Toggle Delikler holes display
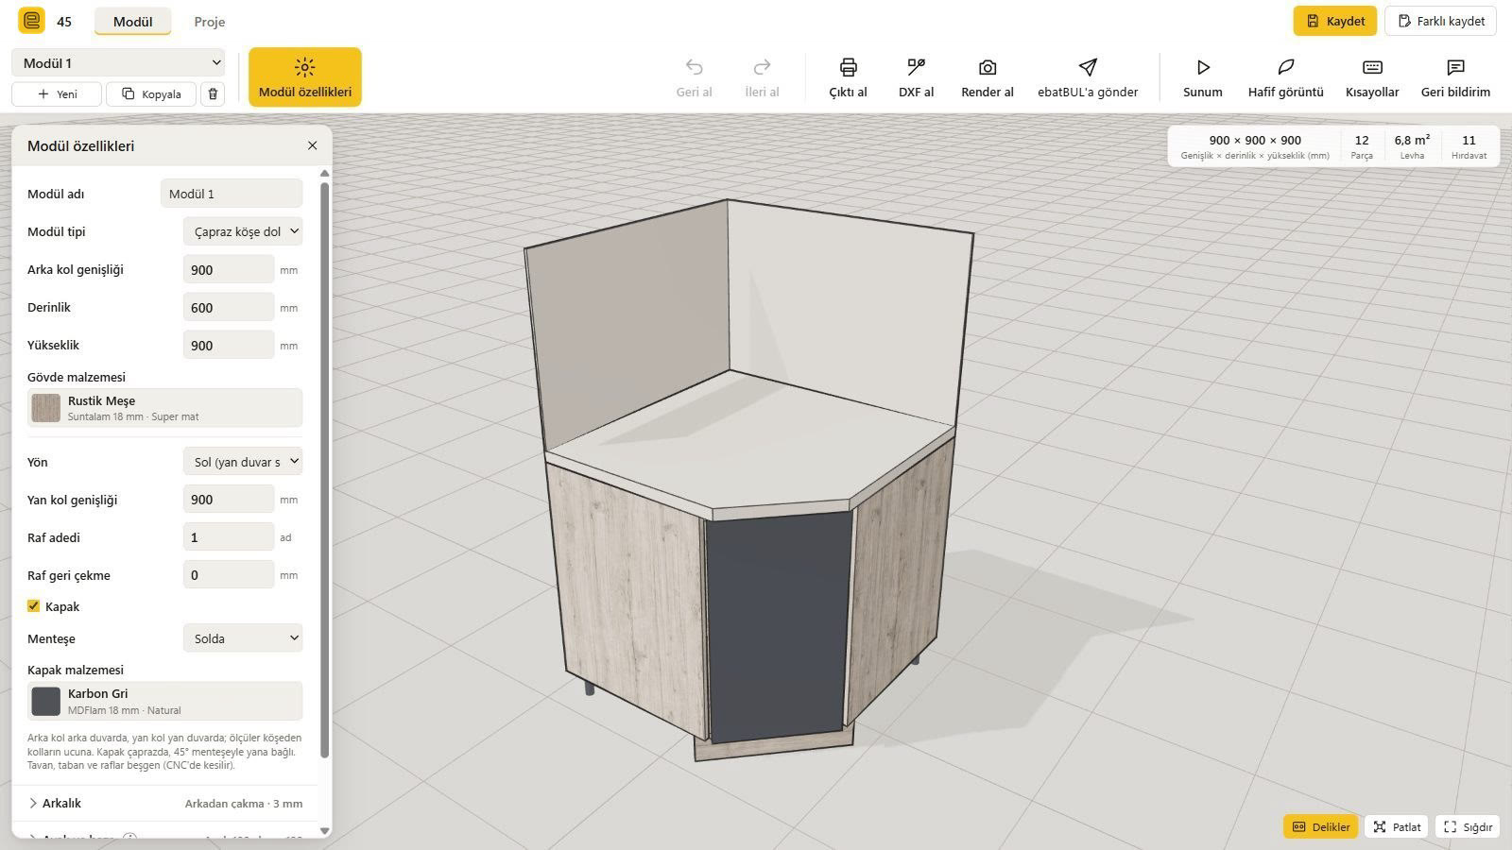The width and height of the screenshot is (1512, 850). pyautogui.click(x=1321, y=826)
